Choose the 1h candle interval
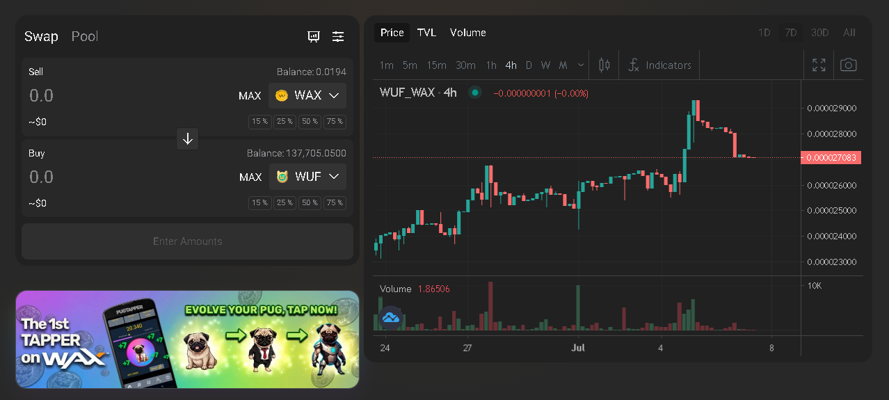This screenshot has height=400, width=889. pyautogui.click(x=491, y=65)
